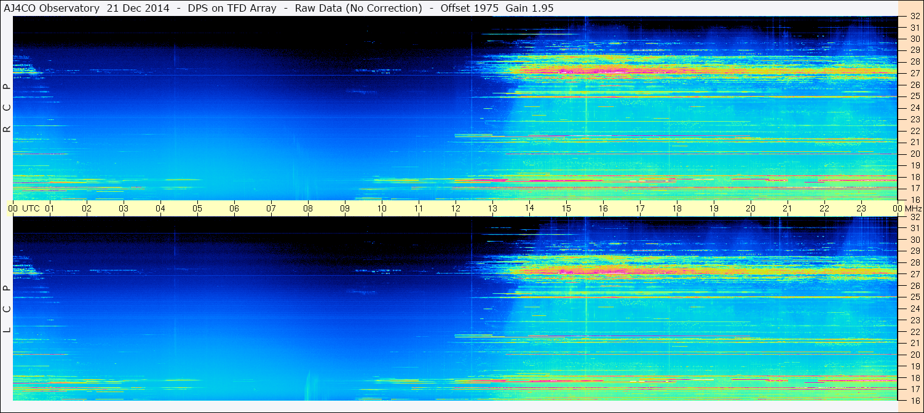Select hour marker 06 on the time axis
This screenshot has width=924, height=413.
[234, 208]
